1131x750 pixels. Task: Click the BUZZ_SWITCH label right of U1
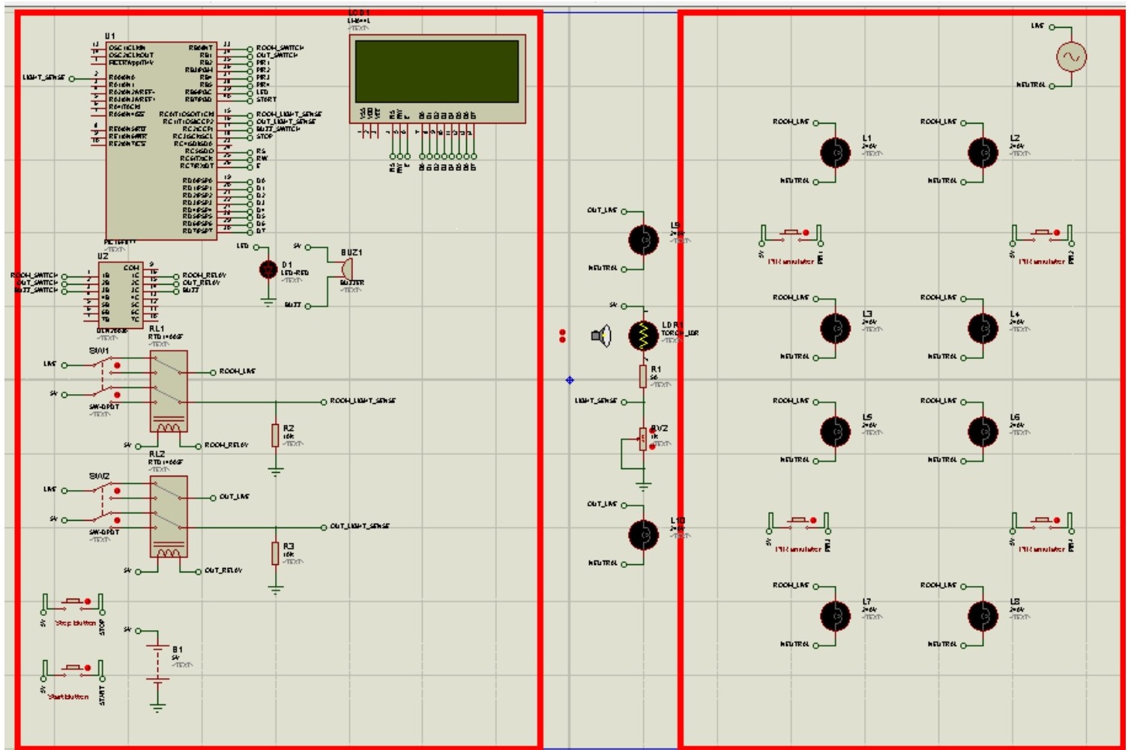coord(278,129)
